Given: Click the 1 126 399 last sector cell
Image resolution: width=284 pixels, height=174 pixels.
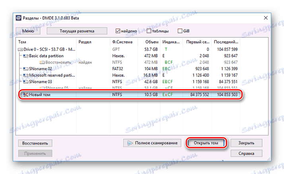Looking at the screenshot, I should 229,69.
